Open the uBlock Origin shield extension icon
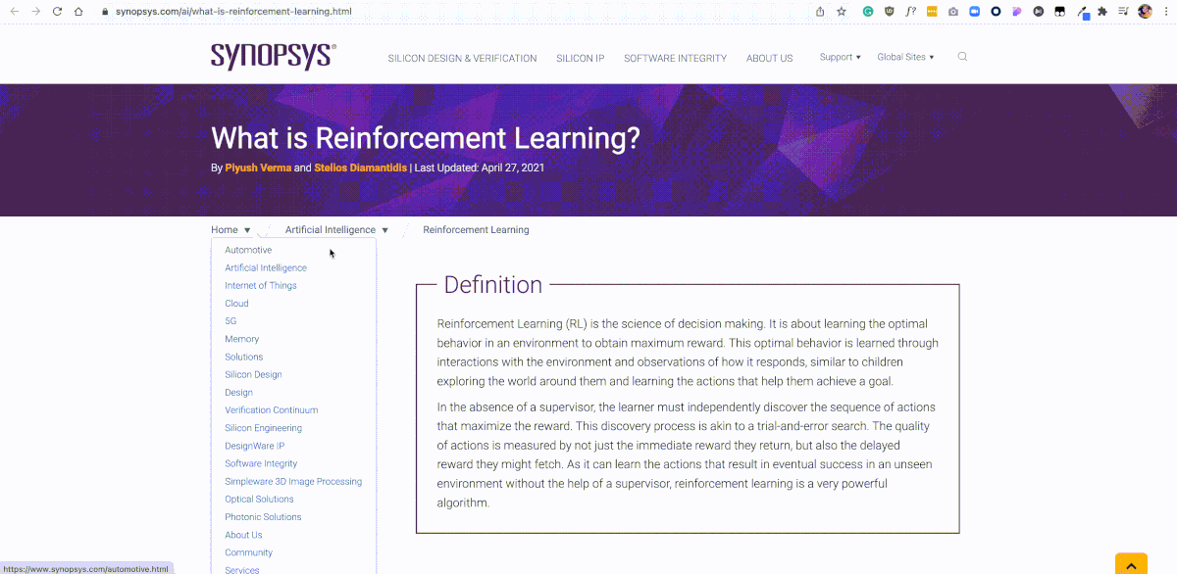1177x574 pixels. [891, 11]
